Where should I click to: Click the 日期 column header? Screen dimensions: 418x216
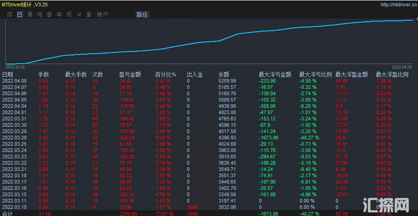[8, 74]
